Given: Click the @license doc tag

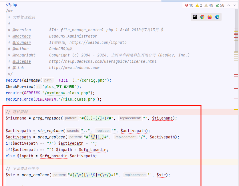Looking at the screenshot, I should pyautogui.click(x=22, y=61).
